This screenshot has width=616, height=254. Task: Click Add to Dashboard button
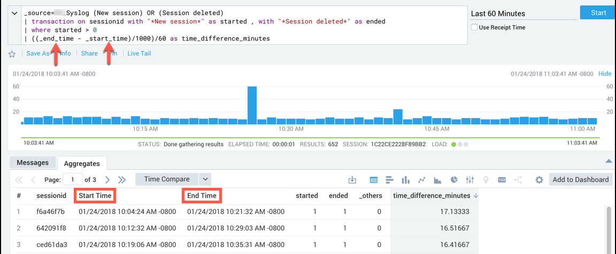pyautogui.click(x=580, y=179)
